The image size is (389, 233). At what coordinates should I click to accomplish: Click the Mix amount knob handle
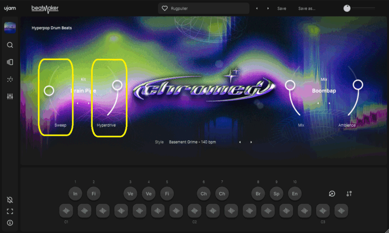[x=290, y=85]
